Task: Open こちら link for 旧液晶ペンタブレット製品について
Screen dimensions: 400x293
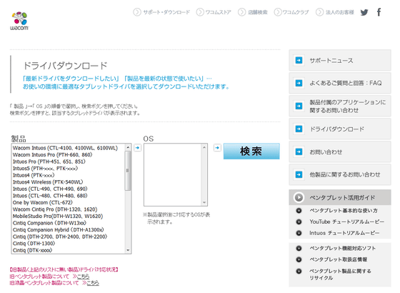Action: (93, 283)
